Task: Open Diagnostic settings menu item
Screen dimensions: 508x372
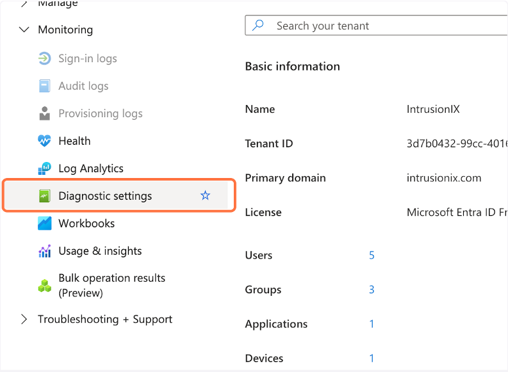Action: 105,196
